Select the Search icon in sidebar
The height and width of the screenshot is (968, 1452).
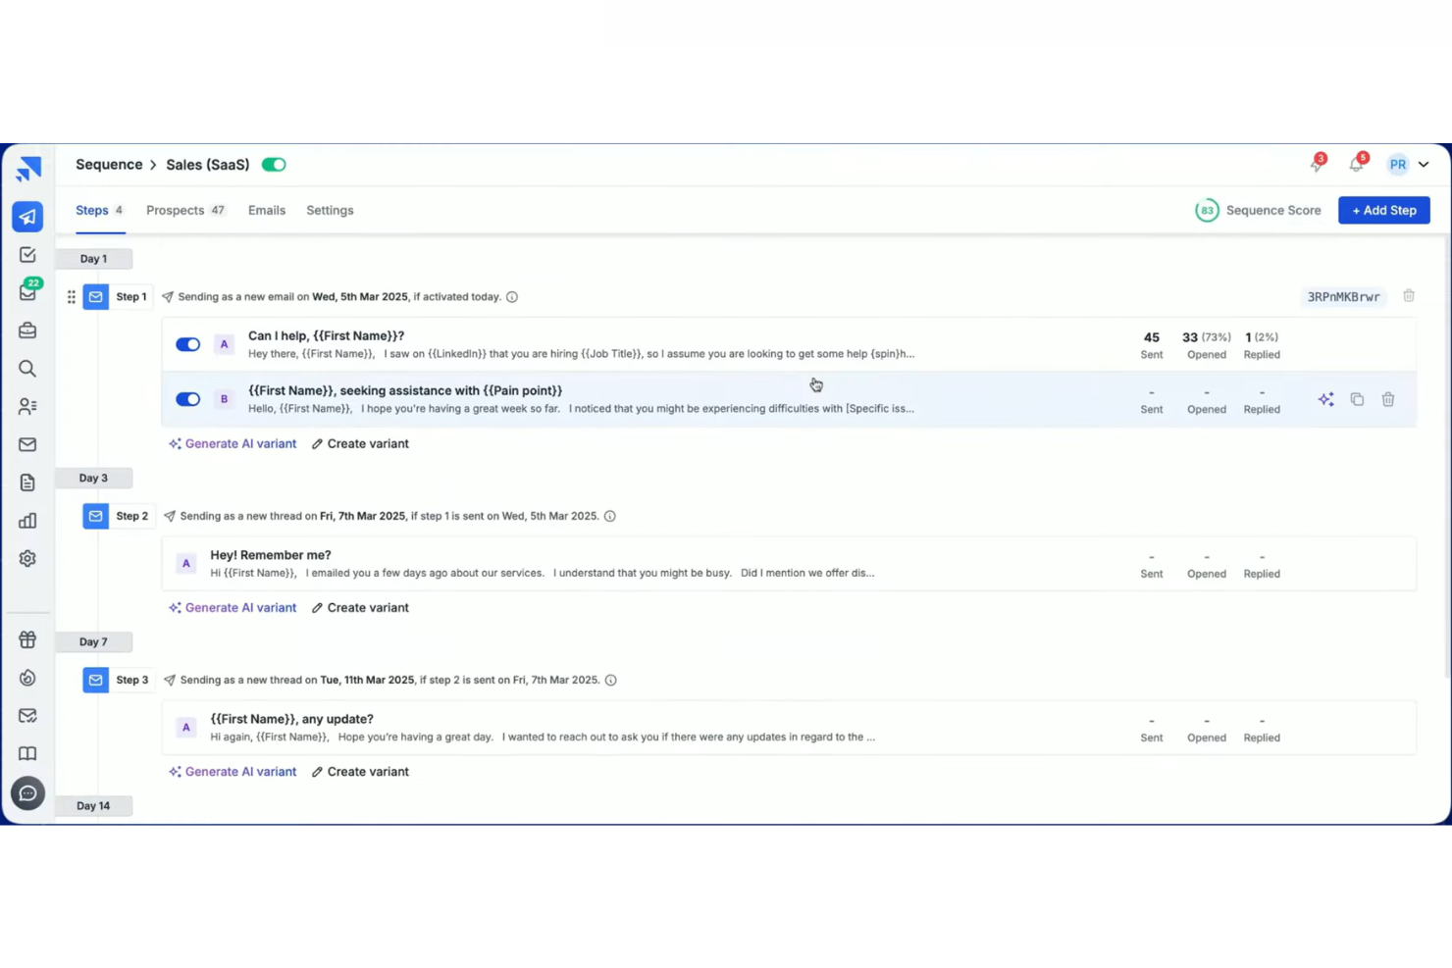click(x=27, y=368)
